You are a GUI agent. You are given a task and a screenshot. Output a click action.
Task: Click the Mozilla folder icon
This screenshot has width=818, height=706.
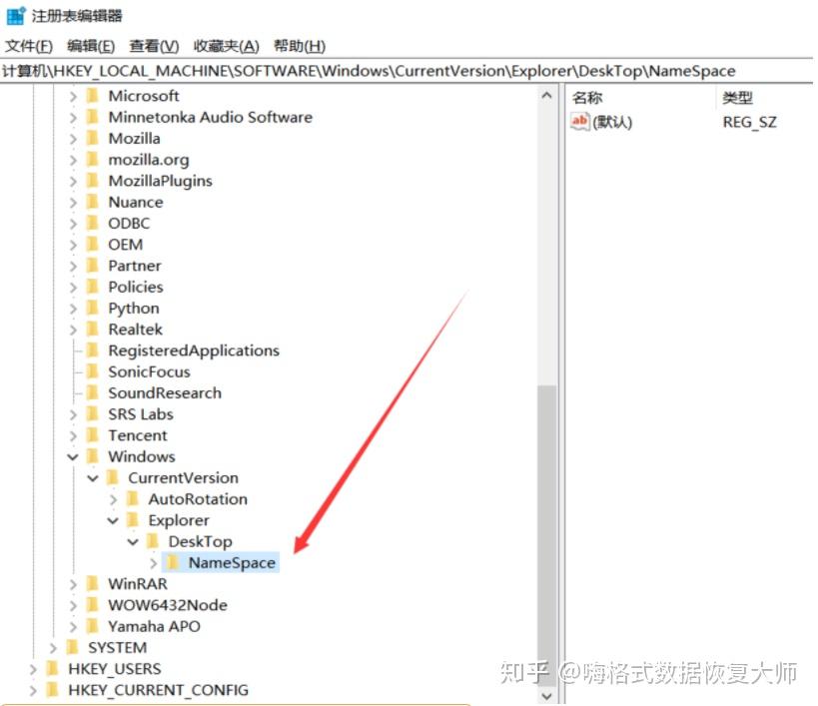click(x=93, y=138)
